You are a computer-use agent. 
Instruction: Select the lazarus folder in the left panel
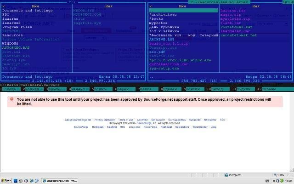[x=10, y=19]
